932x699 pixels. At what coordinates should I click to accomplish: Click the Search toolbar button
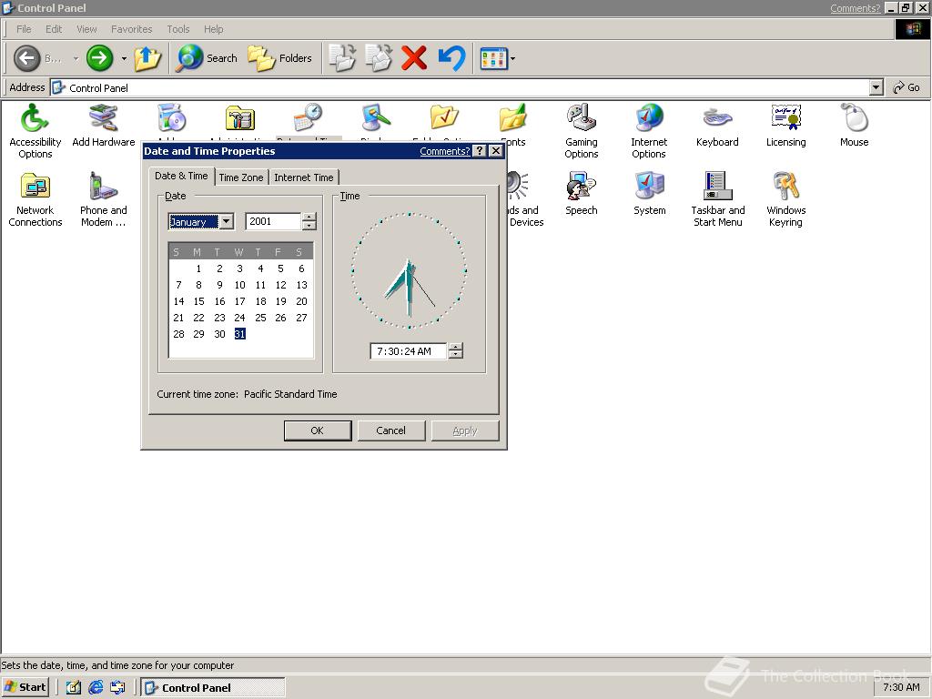click(208, 58)
